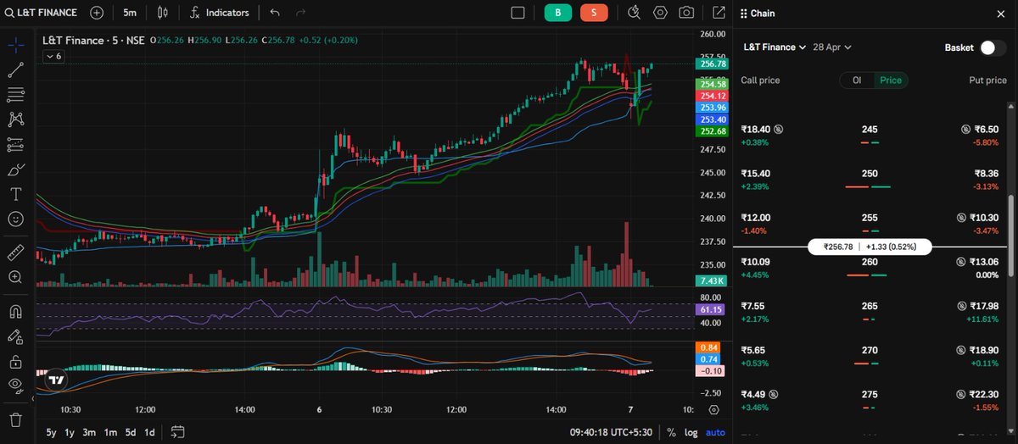Viewport: 1018px width, 444px height.
Task: Click the redo arrow in top toolbar
Action: click(299, 13)
